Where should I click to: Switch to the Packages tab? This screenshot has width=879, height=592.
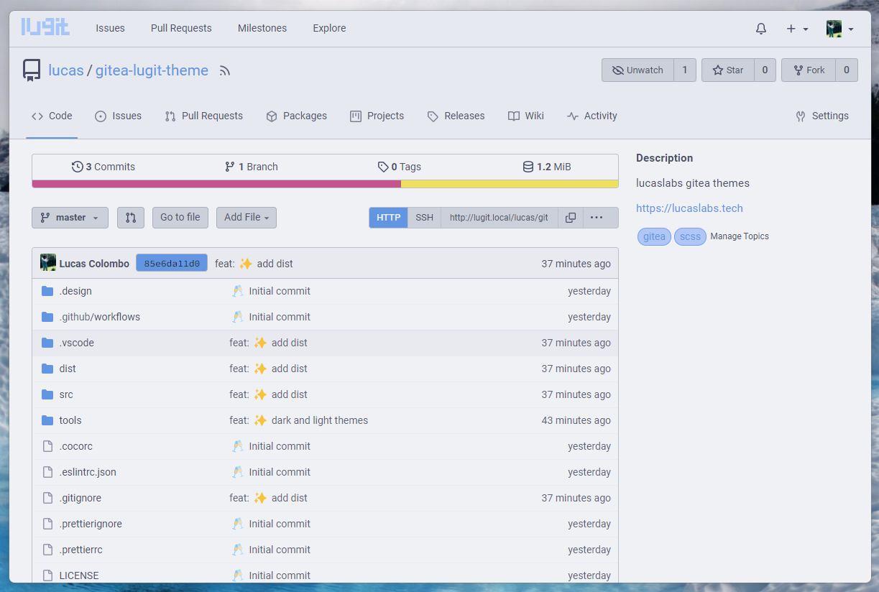click(296, 116)
